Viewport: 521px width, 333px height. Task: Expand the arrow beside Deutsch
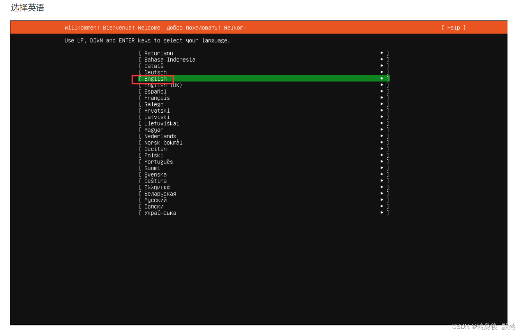(382, 72)
